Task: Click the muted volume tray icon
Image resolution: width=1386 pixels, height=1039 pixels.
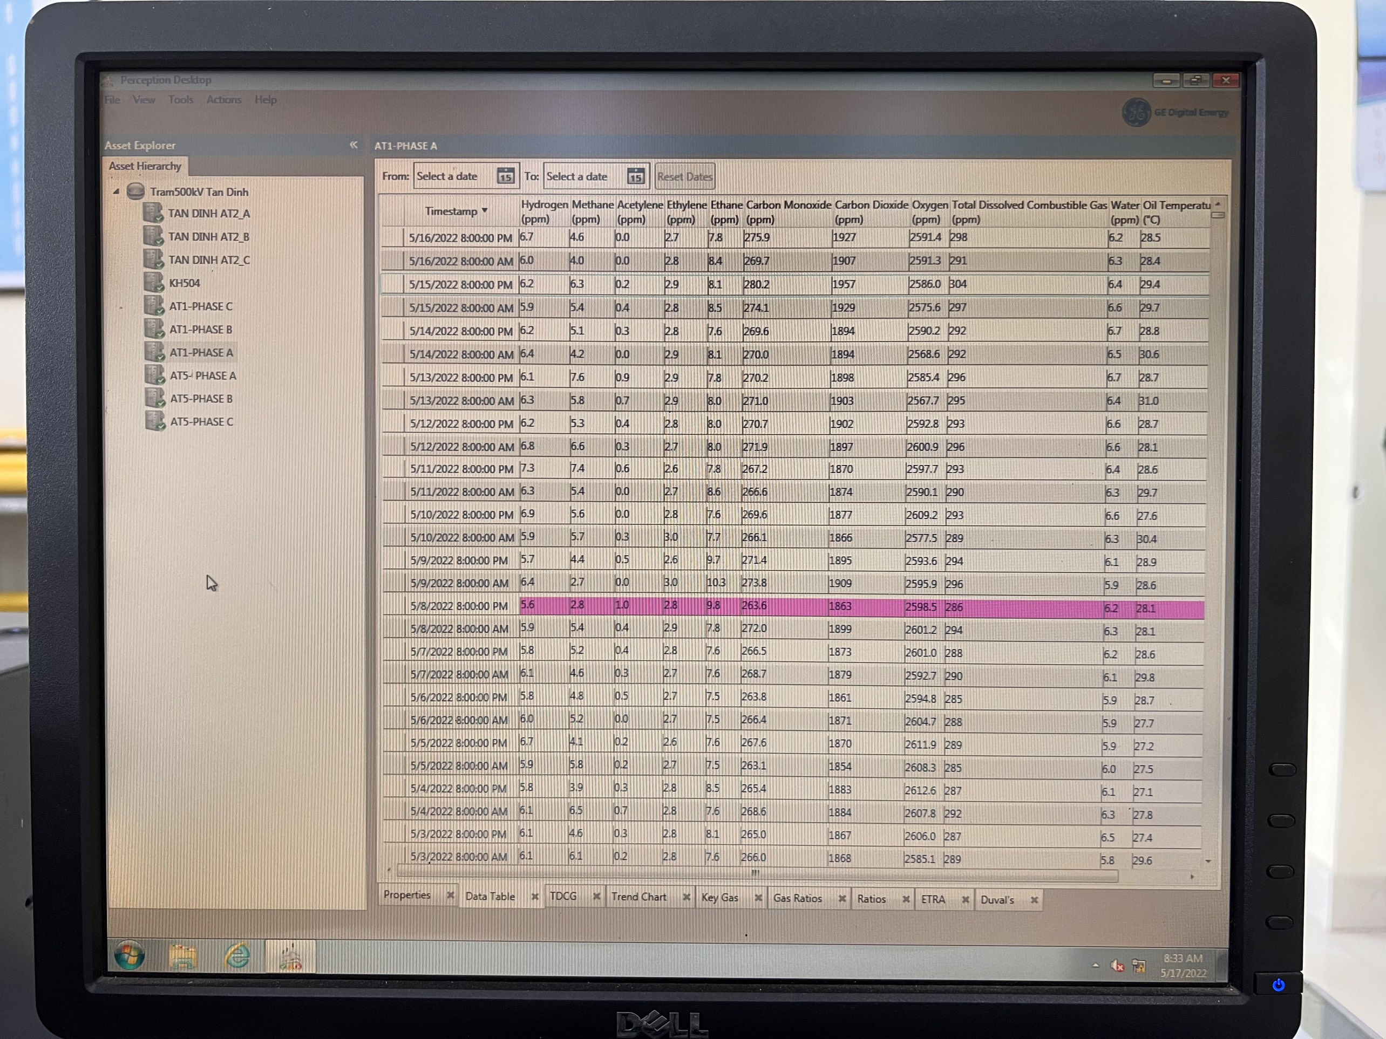Action: 1117,966
